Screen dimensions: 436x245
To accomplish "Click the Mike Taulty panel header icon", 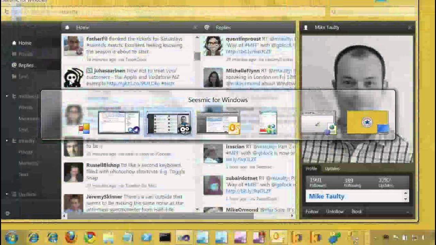I will [x=306, y=28].
